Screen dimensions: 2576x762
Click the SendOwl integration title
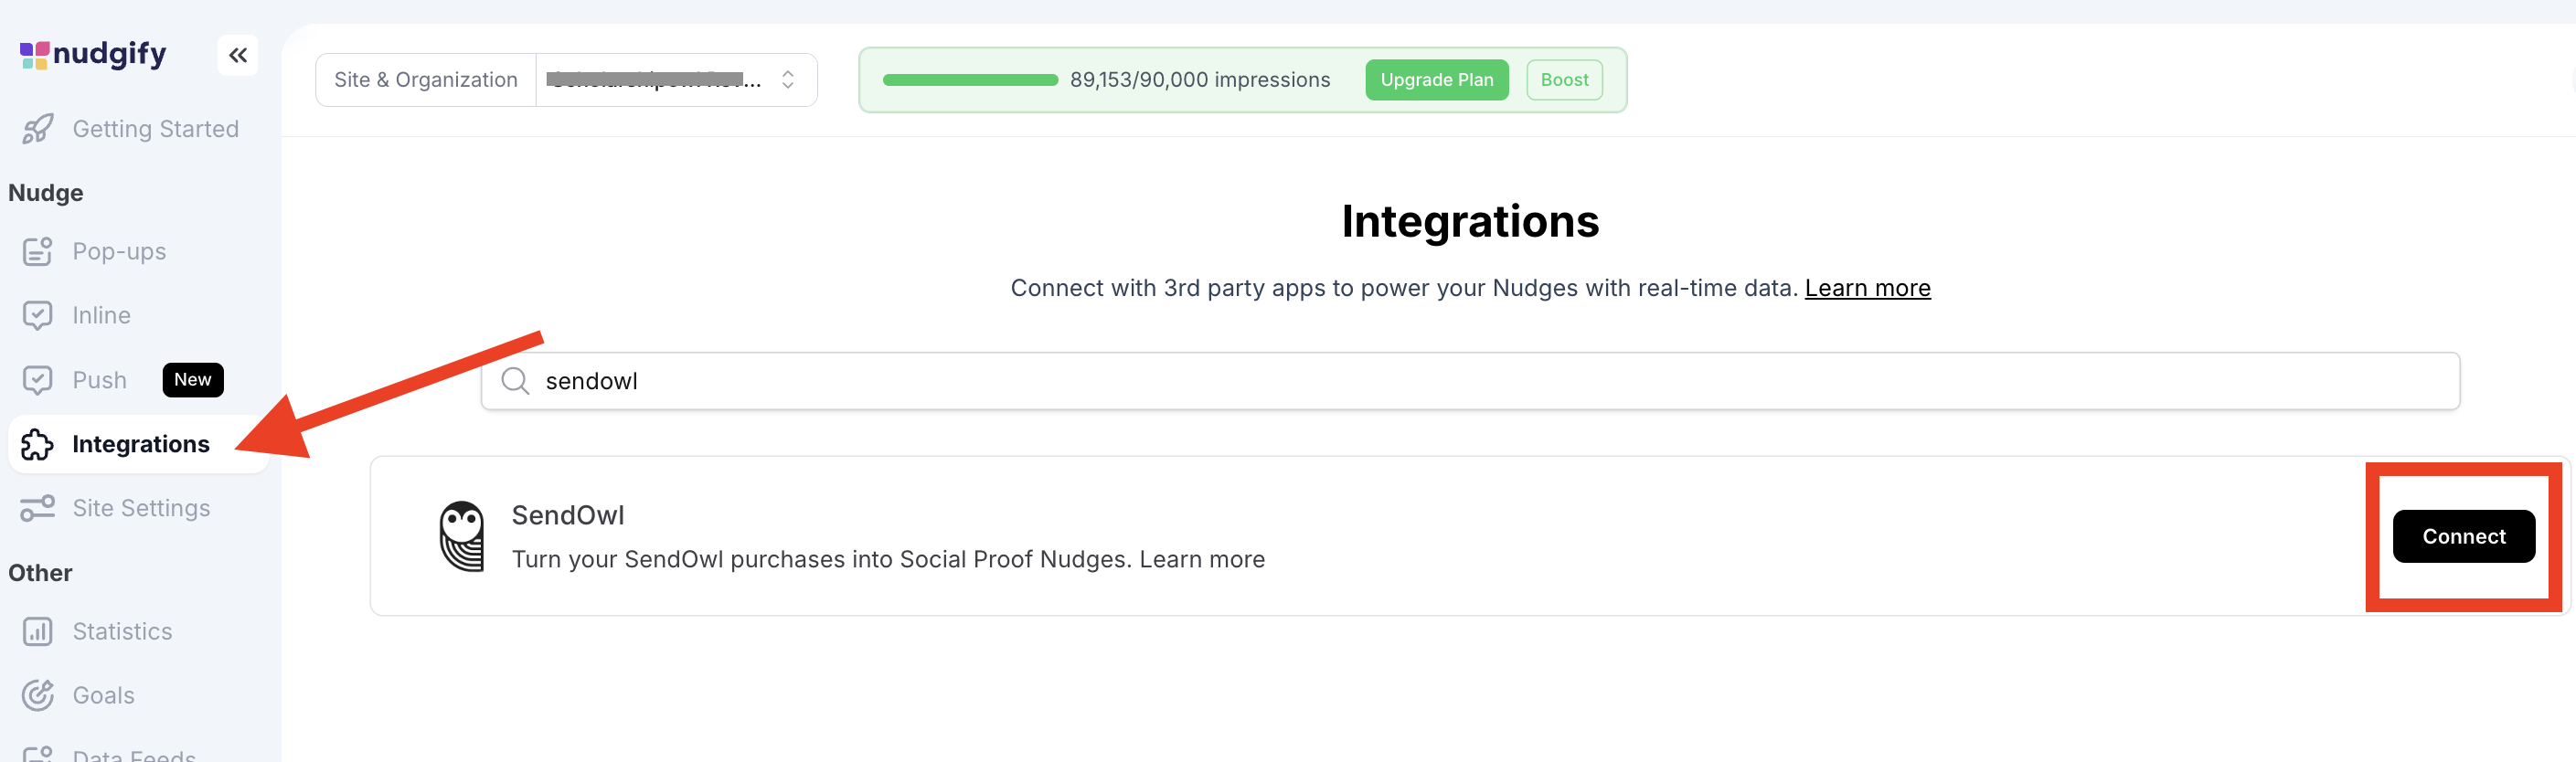pos(568,515)
